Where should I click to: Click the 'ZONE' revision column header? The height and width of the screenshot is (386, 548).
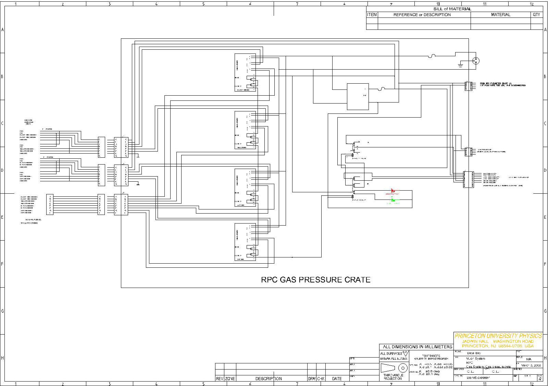[x=230, y=379]
